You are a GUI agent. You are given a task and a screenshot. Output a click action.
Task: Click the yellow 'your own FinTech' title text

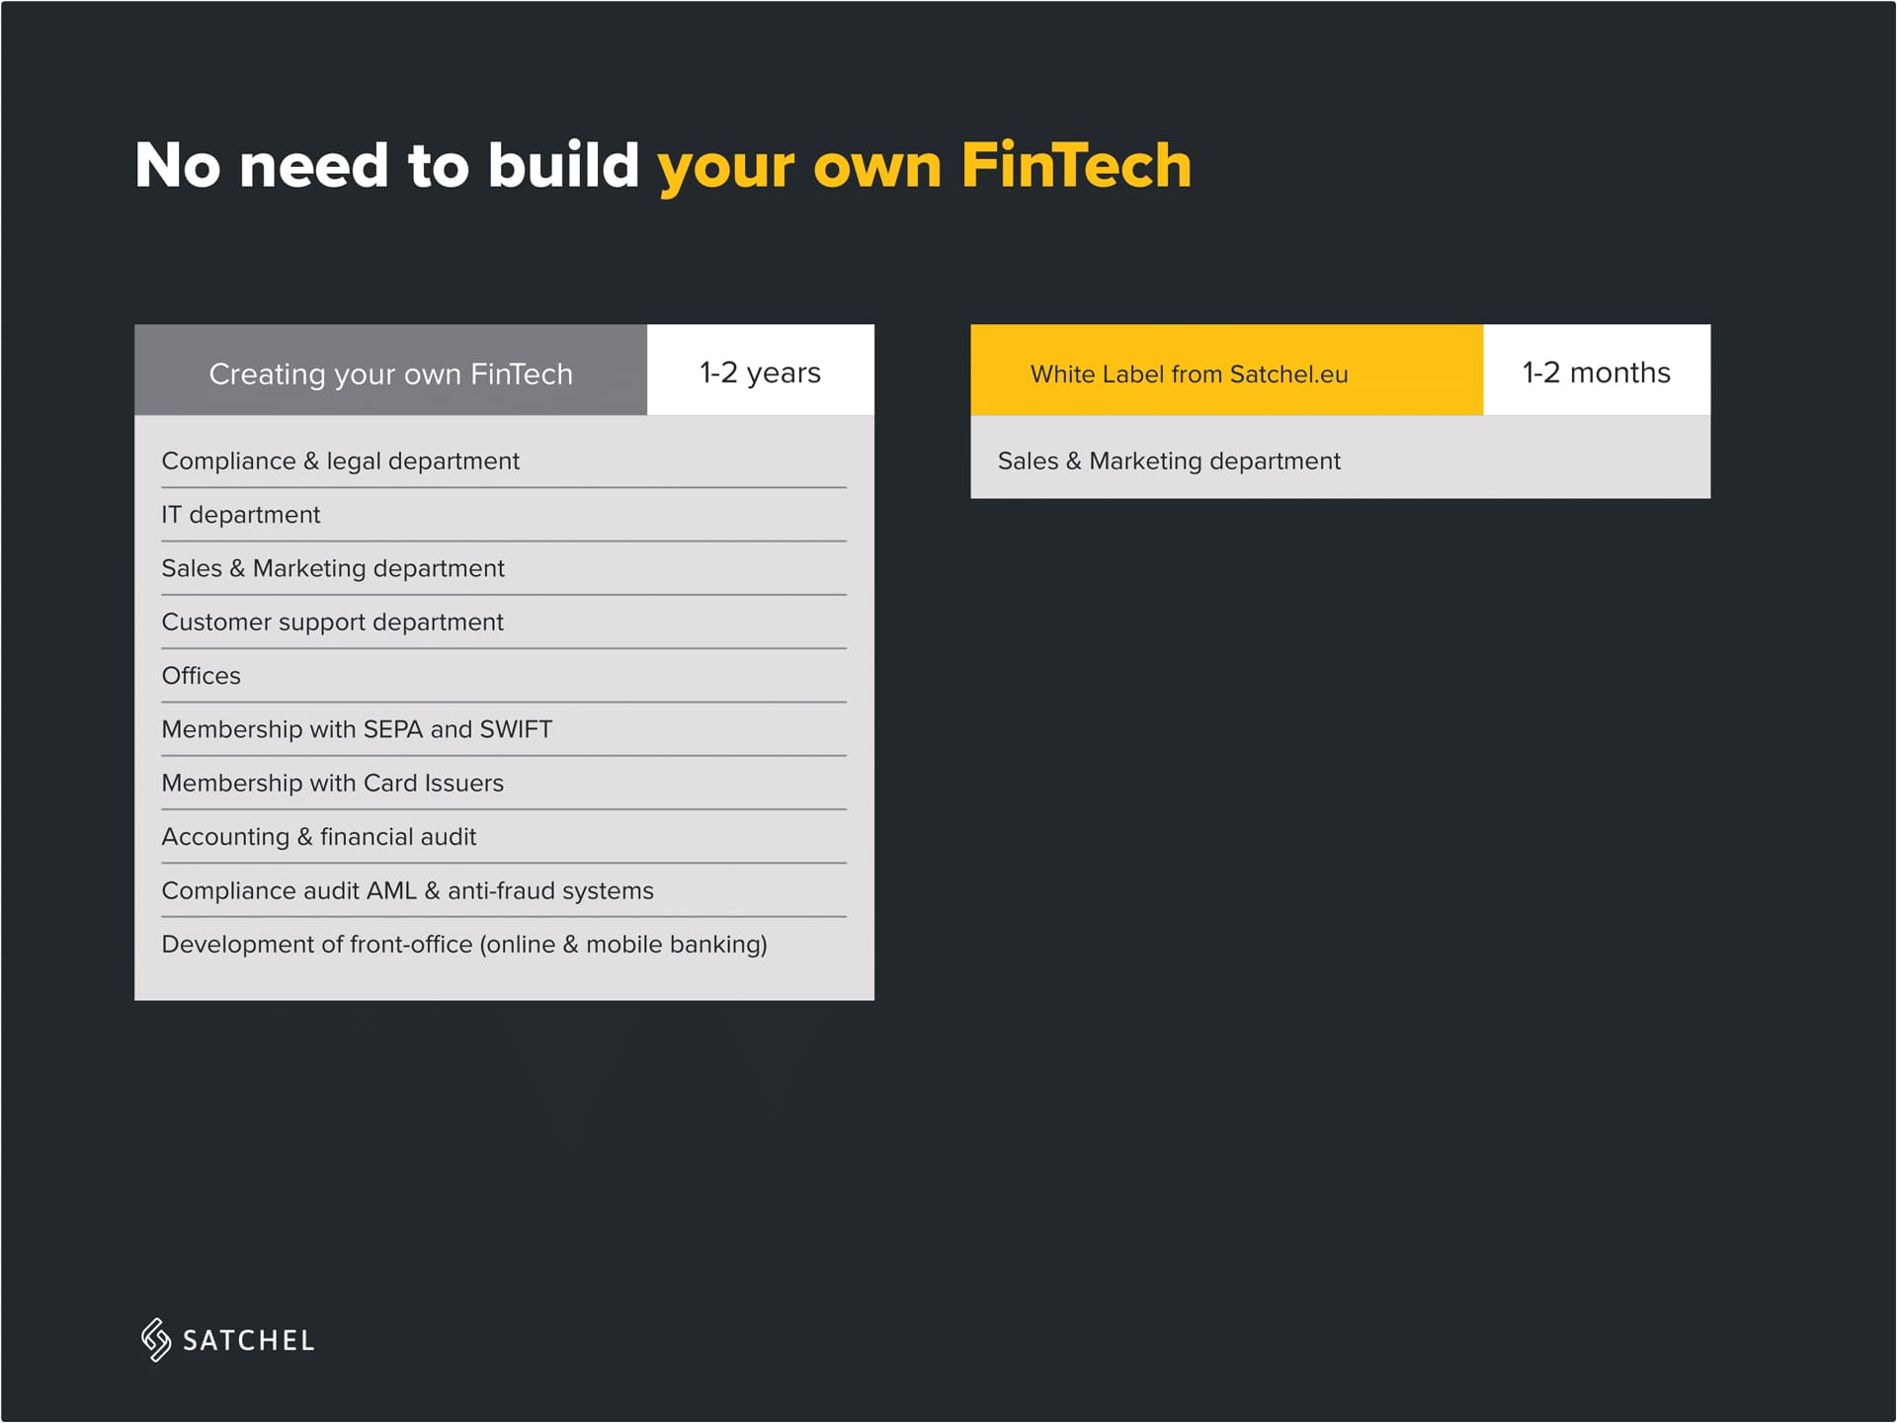924,165
